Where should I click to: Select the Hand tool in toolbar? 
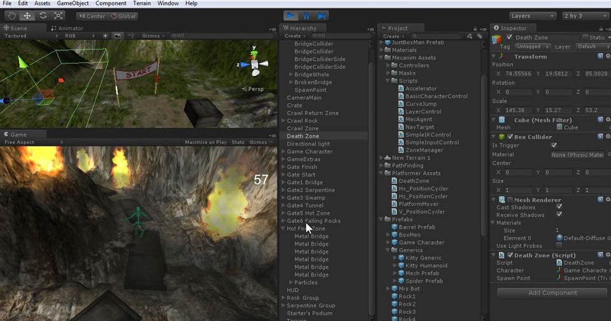point(12,15)
